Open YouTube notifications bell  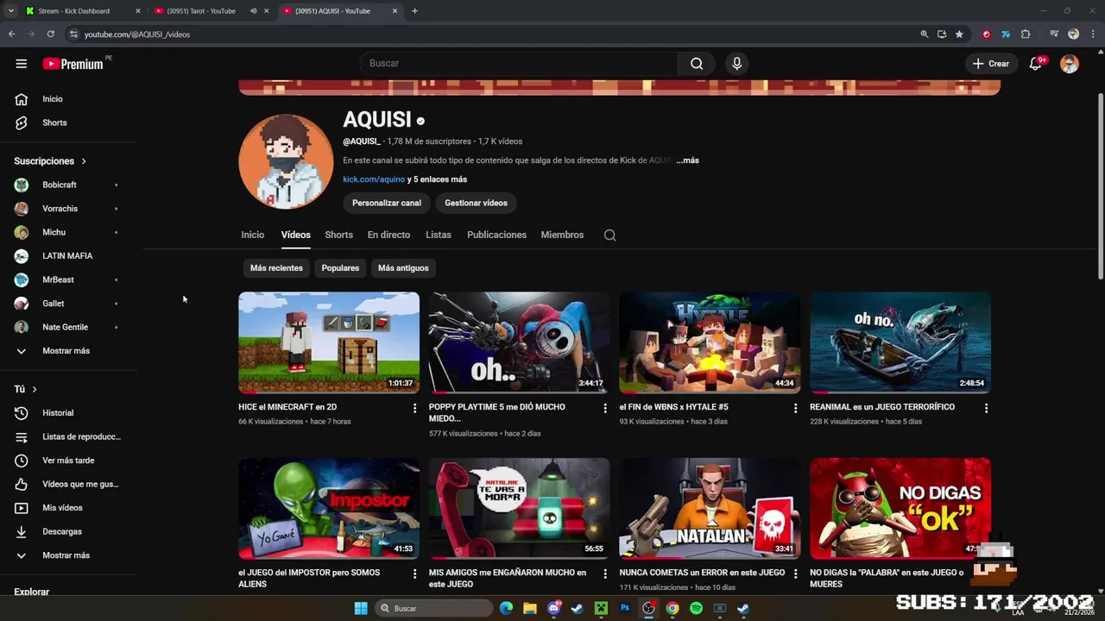click(x=1035, y=64)
